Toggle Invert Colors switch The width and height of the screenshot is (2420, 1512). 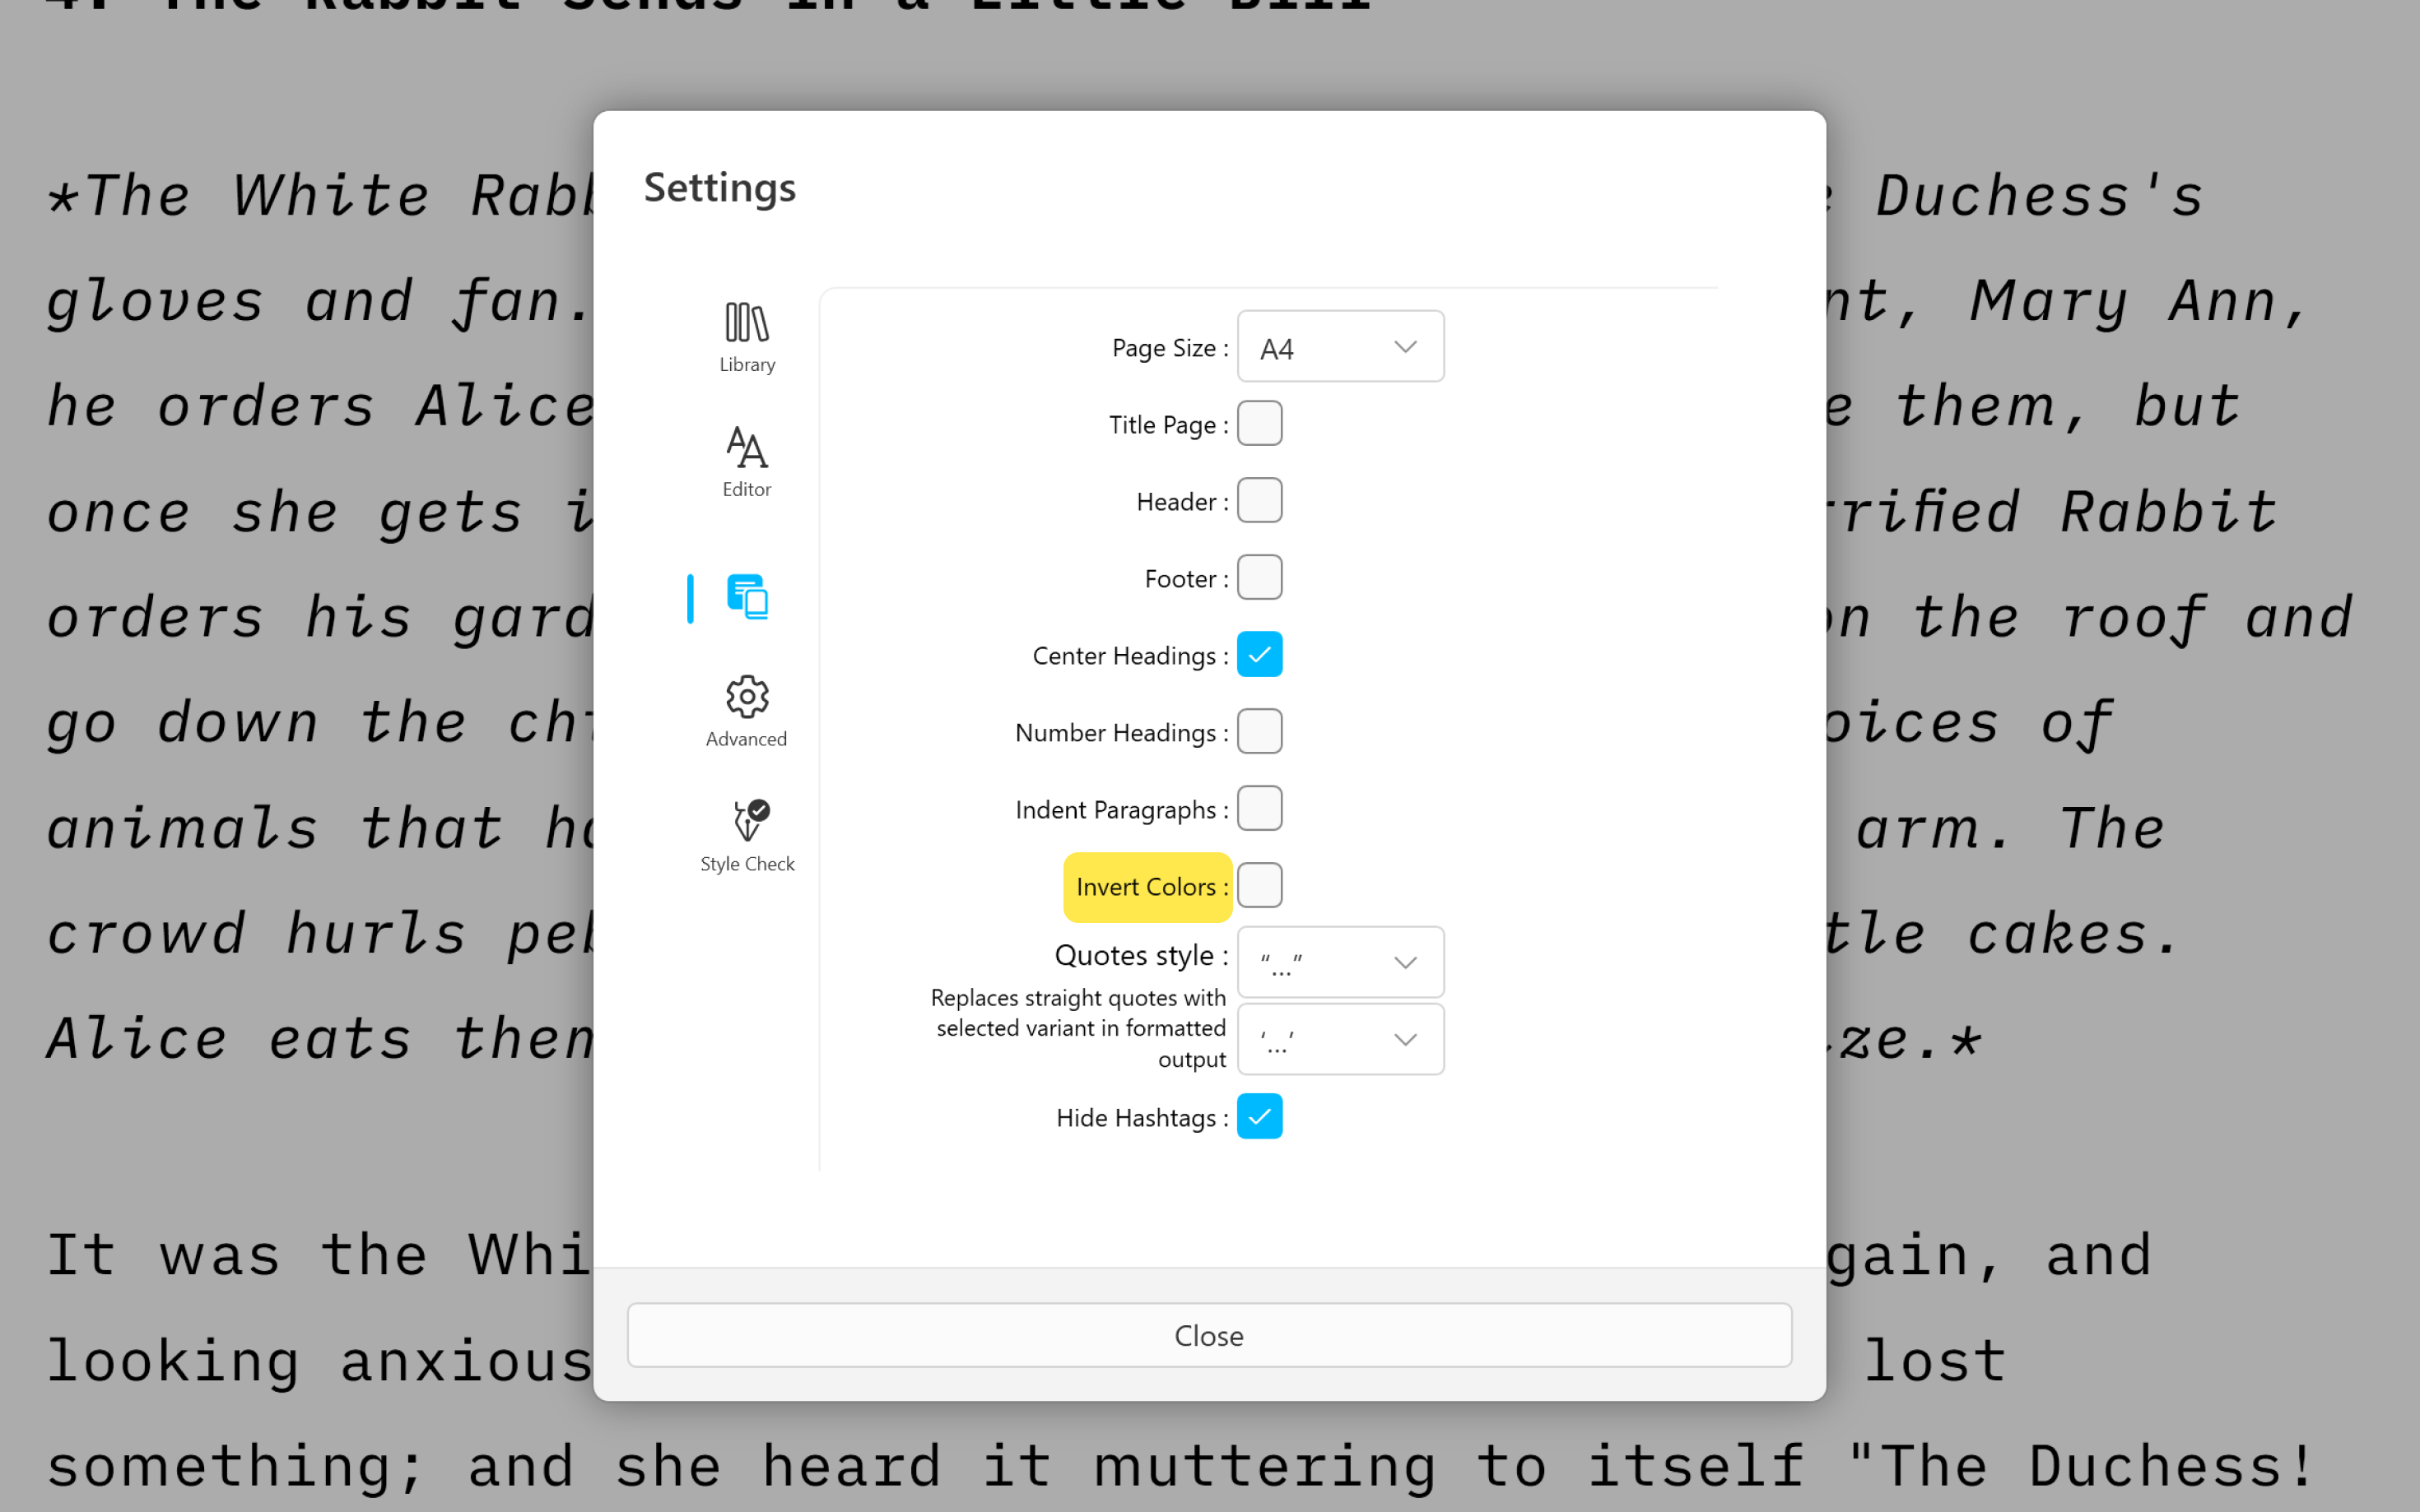tap(1259, 885)
